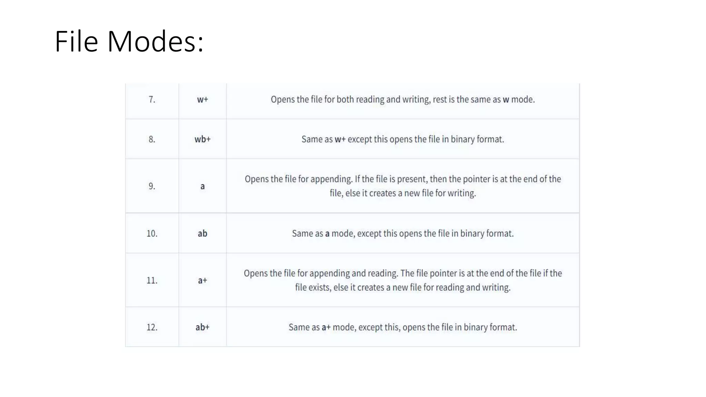This screenshot has height=397, width=706.
Task: Click the row number 12. cell
Action: pos(152,327)
